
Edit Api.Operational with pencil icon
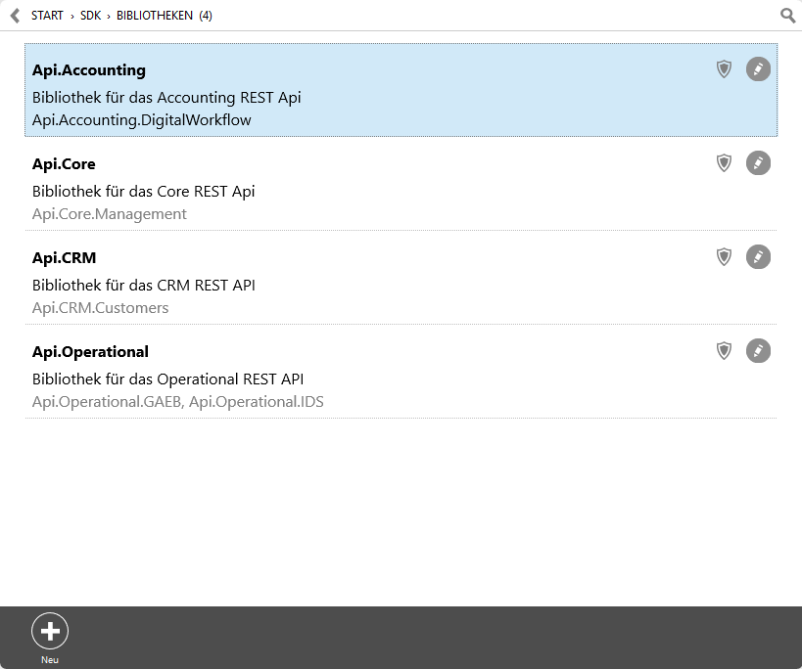(x=758, y=351)
